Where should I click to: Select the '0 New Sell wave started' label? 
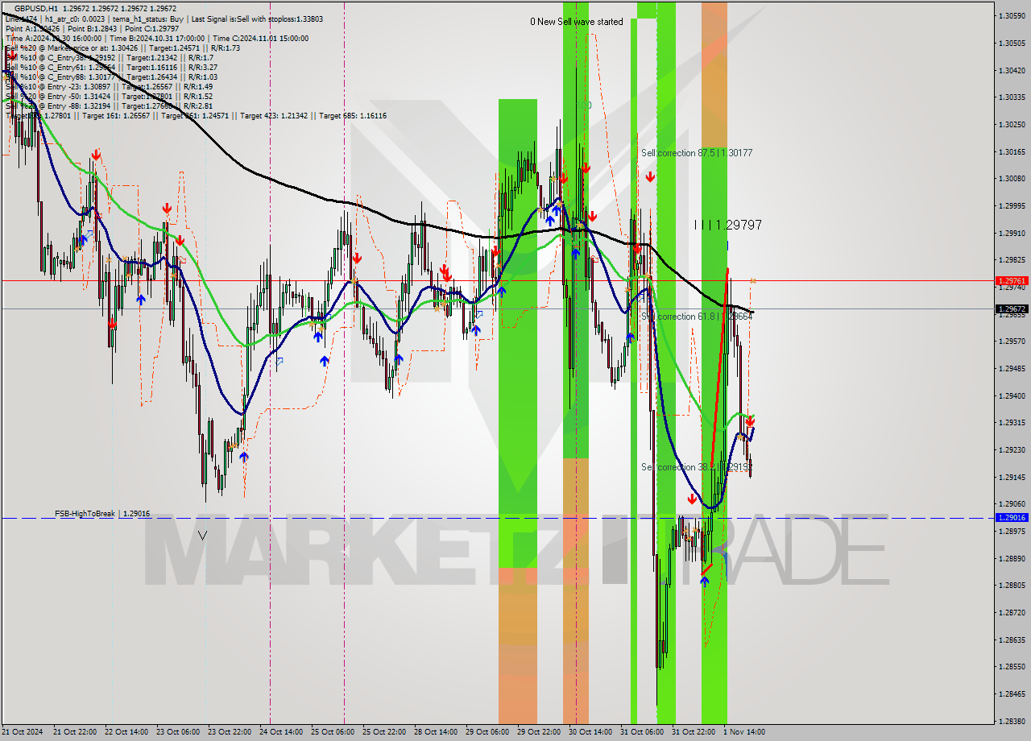pyautogui.click(x=576, y=22)
